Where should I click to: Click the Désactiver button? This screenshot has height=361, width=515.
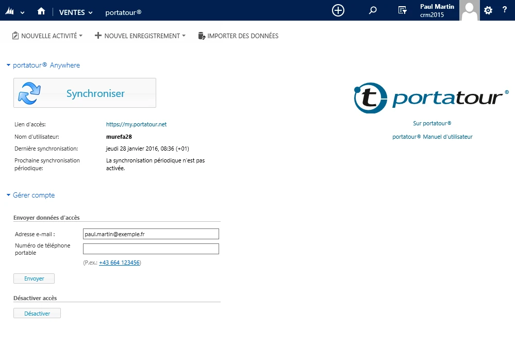click(37, 314)
